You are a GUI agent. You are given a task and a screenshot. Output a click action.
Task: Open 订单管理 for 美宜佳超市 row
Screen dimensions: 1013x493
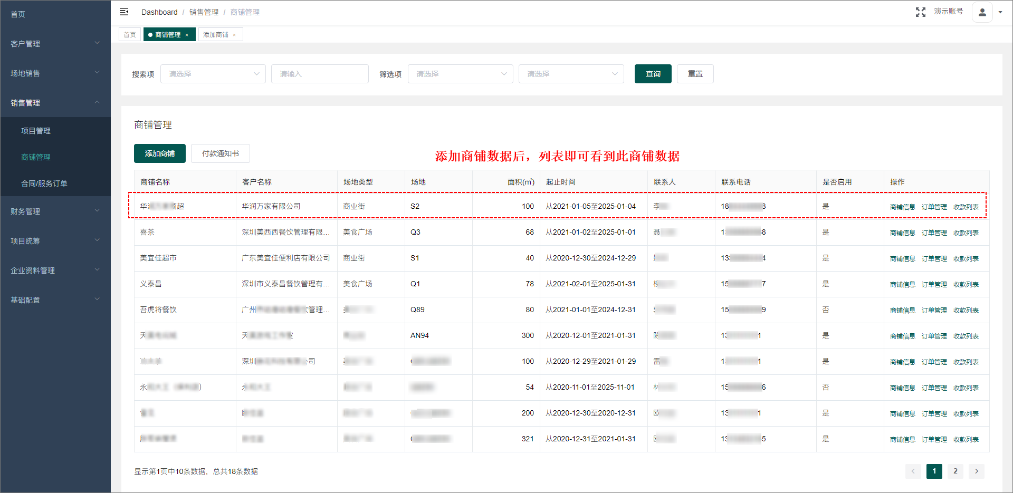pos(934,258)
